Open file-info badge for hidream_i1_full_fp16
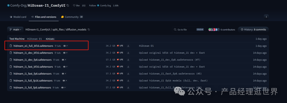287x103 pixels. coord(65,81)
